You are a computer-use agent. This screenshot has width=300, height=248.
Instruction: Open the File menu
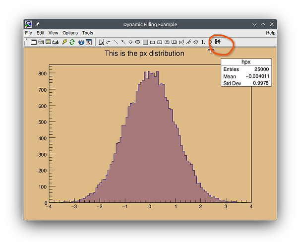tap(28, 33)
